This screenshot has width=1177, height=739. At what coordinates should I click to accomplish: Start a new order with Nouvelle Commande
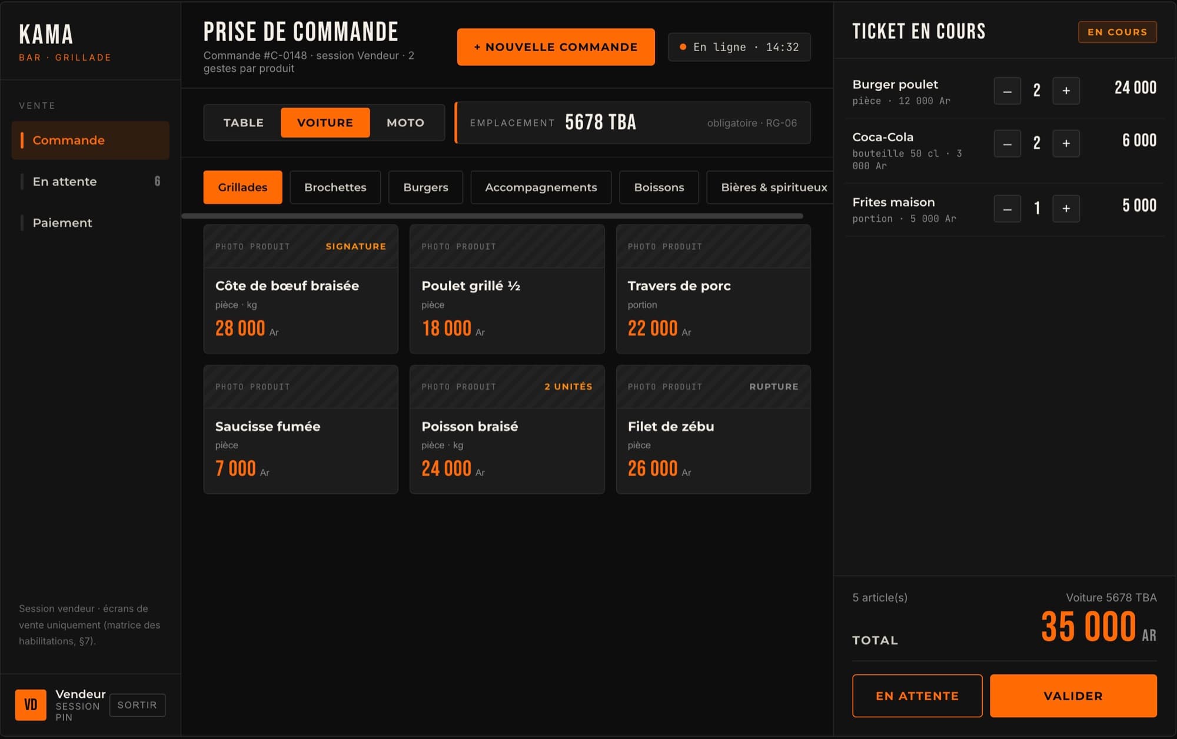[556, 47]
